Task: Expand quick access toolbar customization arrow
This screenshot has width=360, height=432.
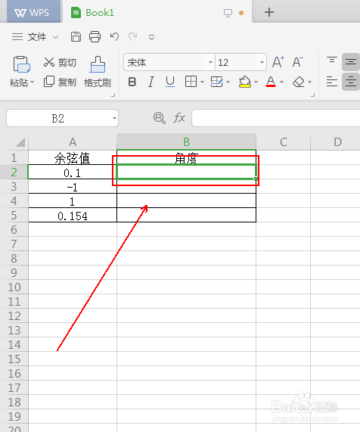Action: point(151,37)
